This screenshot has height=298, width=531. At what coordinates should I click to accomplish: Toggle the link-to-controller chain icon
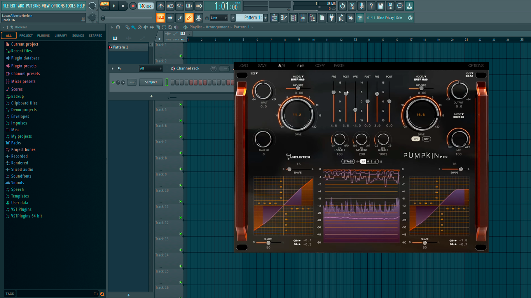coord(189,18)
